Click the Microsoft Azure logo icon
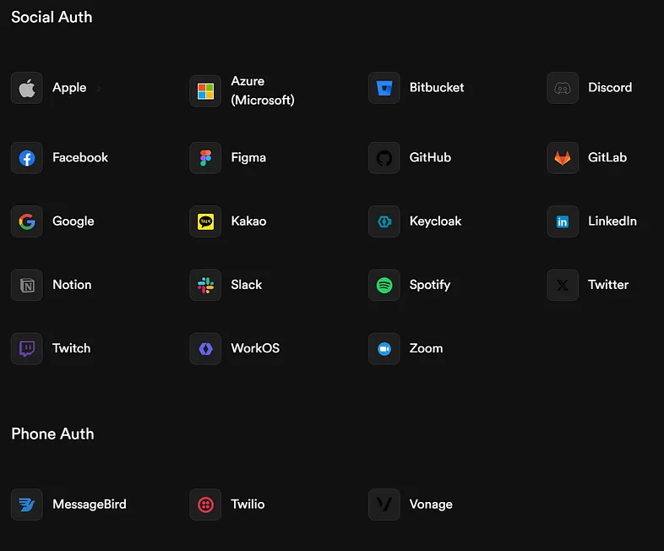The width and height of the screenshot is (664, 551). [x=205, y=91]
